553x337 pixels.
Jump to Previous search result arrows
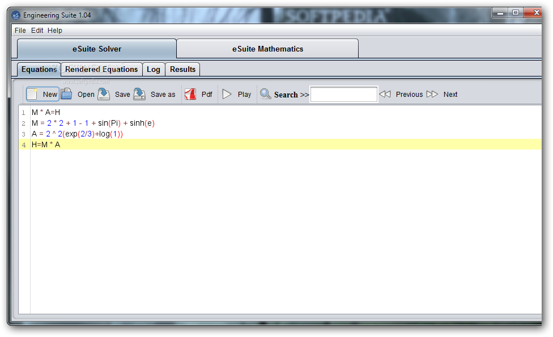click(385, 94)
